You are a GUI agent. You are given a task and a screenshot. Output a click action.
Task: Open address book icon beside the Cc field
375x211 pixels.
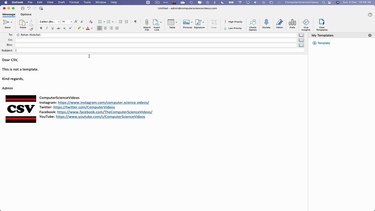tap(301, 40)
